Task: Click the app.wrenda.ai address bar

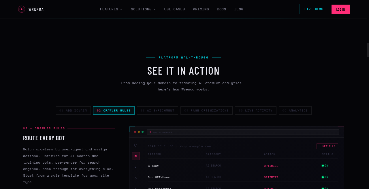Action: point(243,132)
